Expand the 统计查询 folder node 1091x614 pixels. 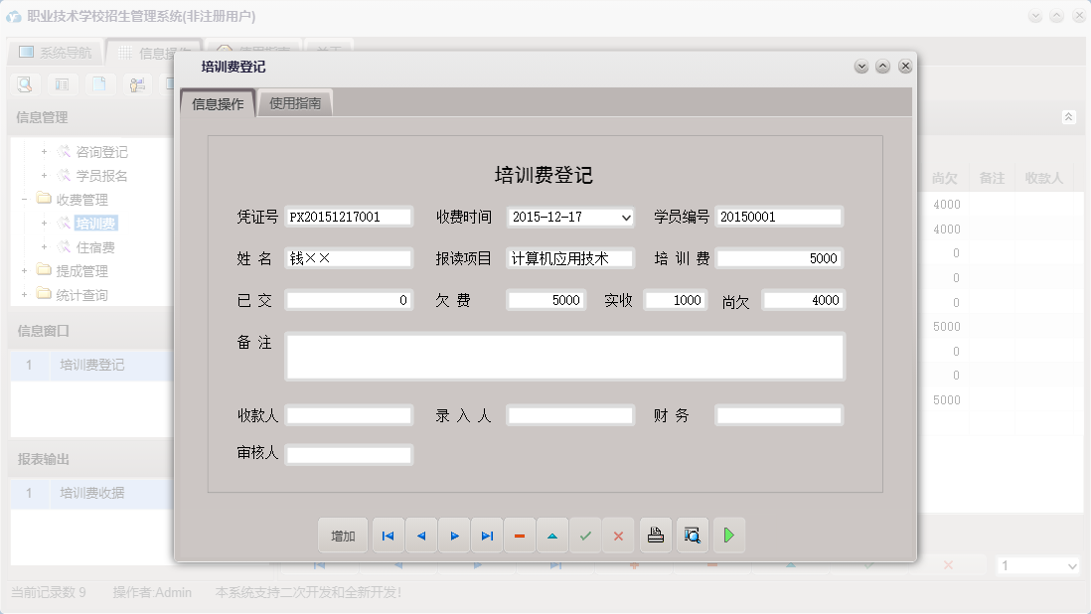(x=22, y=294)
